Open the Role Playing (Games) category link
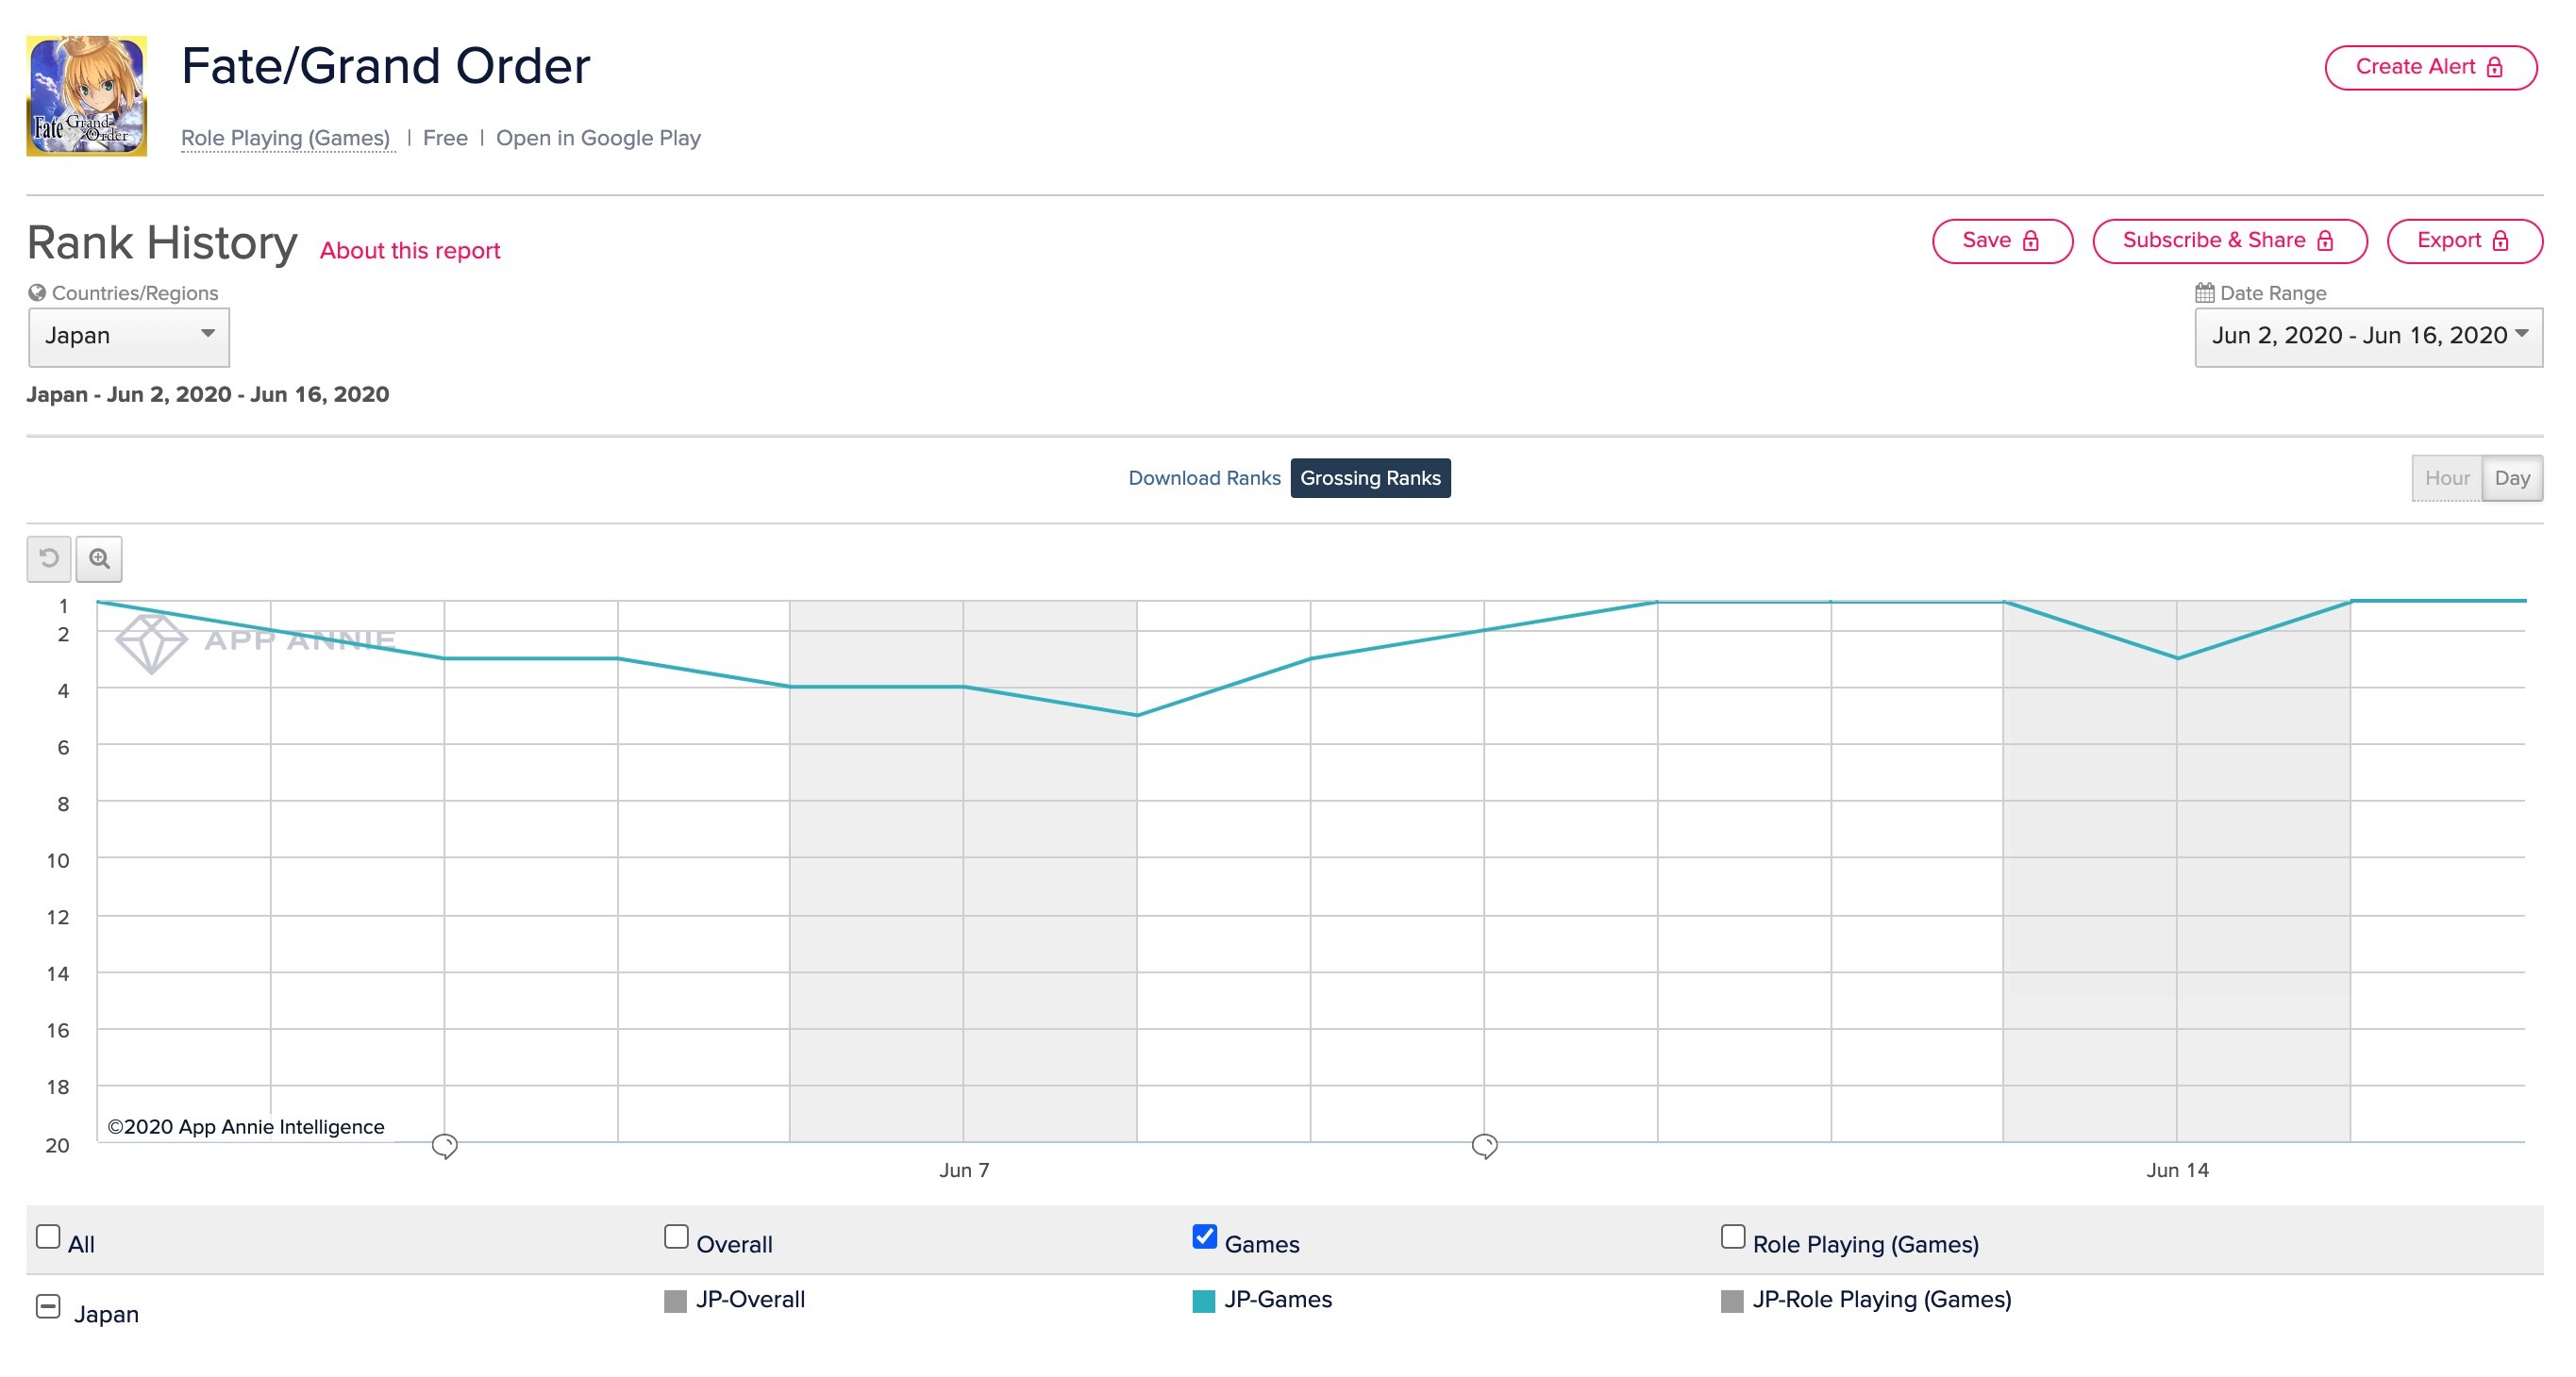Viewport: 2576px width, 1377px height. [285, 138]
